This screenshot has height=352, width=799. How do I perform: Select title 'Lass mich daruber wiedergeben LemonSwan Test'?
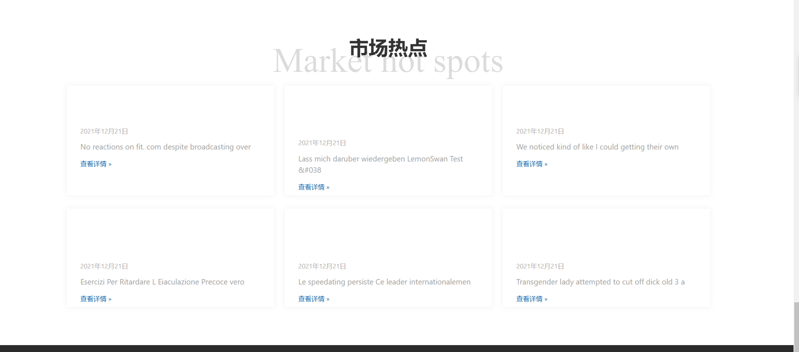coord(380,159)
